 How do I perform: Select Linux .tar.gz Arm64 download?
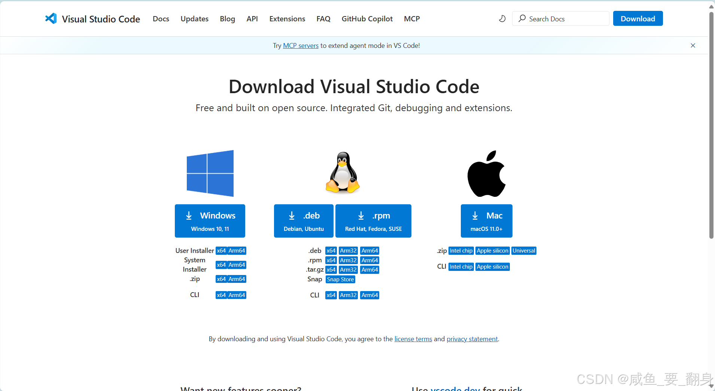click(x=370, y=270)
